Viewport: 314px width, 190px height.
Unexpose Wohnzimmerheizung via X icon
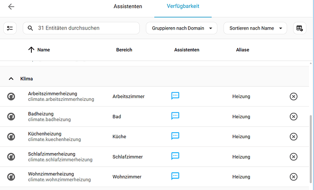click(x=294, y=177)
